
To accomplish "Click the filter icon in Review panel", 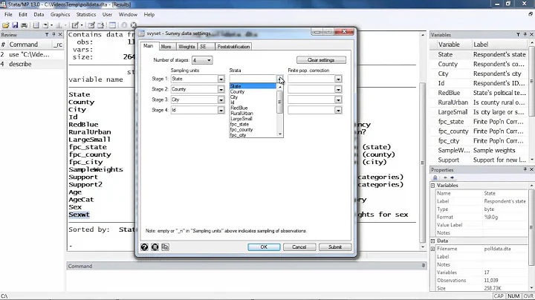I will [x=47, y=35].
